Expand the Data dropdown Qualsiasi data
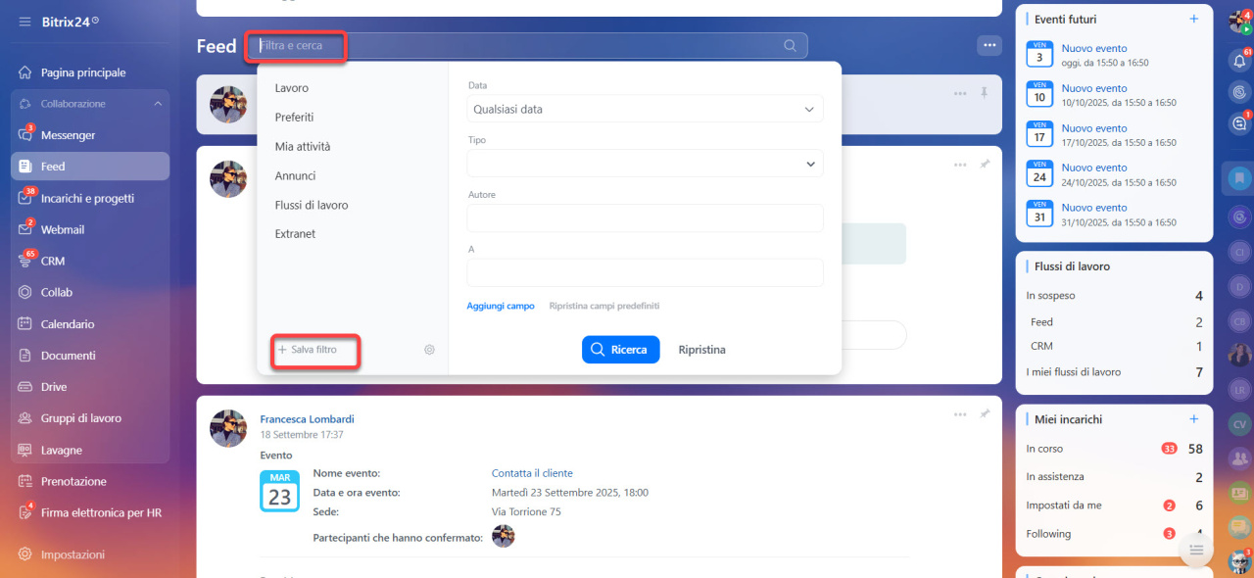Image resolution: width=1254 pixels, height=578 pixels. tap(645, 110)
